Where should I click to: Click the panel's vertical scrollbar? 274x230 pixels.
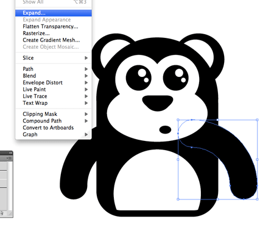(10, 185)
